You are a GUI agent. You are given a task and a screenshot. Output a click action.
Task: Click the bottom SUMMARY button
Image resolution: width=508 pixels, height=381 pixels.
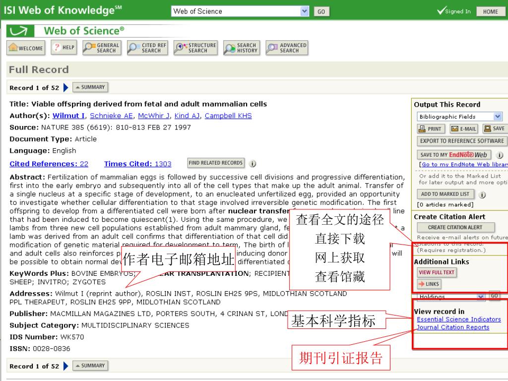coord(90,366)
